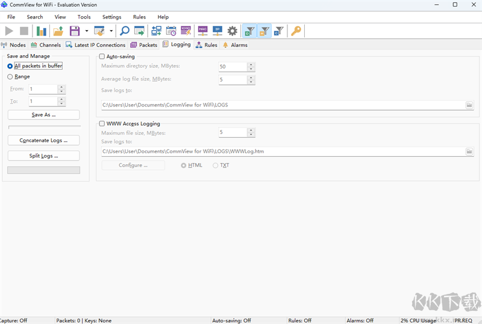
Task: Increase maximum directory size up arrow
Action: click(x=251, y=65)
